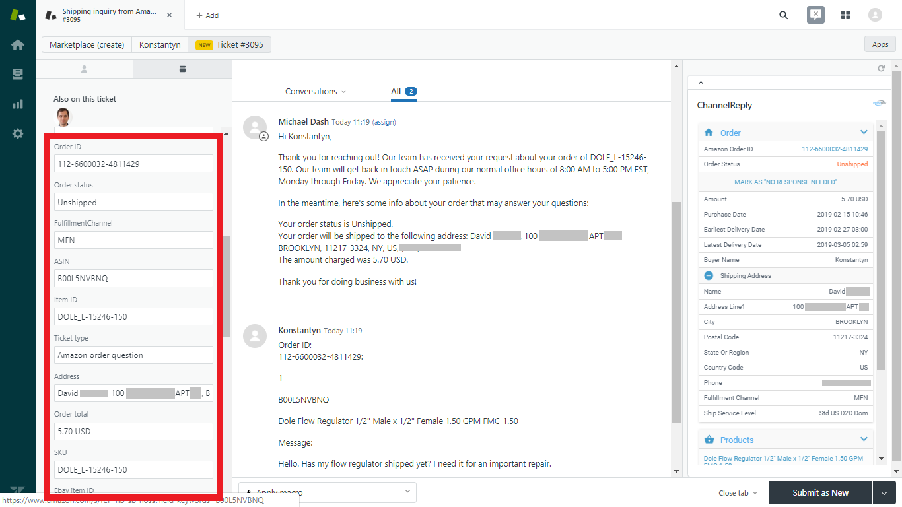Open Views icon in sidebar

point(18,75)
